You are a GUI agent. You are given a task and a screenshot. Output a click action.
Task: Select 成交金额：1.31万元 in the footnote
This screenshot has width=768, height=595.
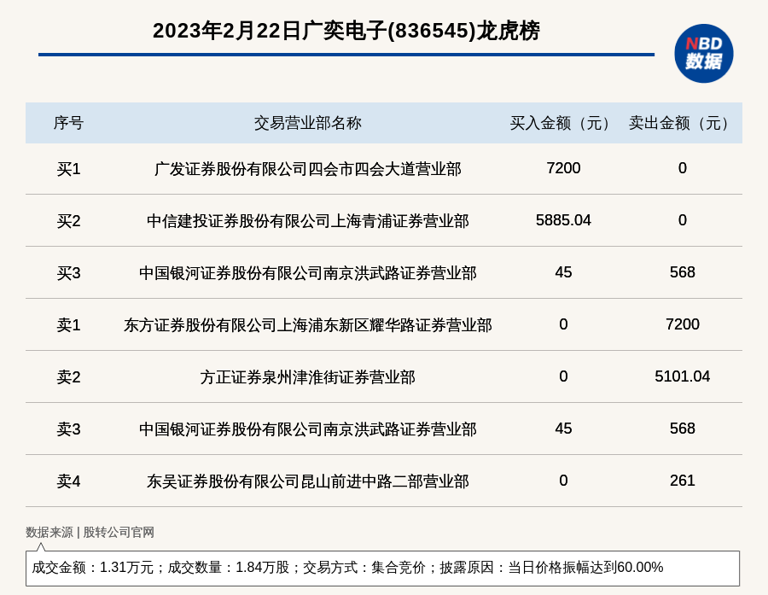click(x=92, y=568)
